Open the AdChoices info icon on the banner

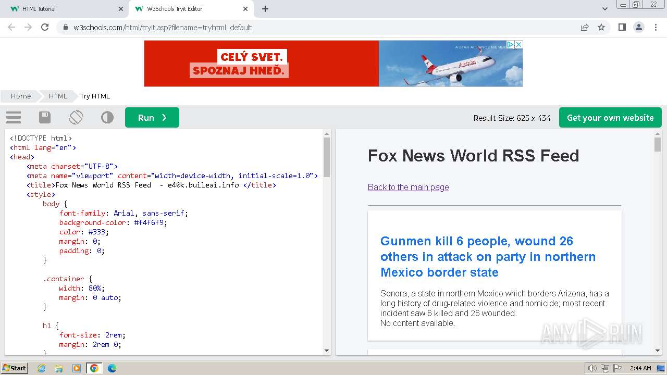point(511,45)
